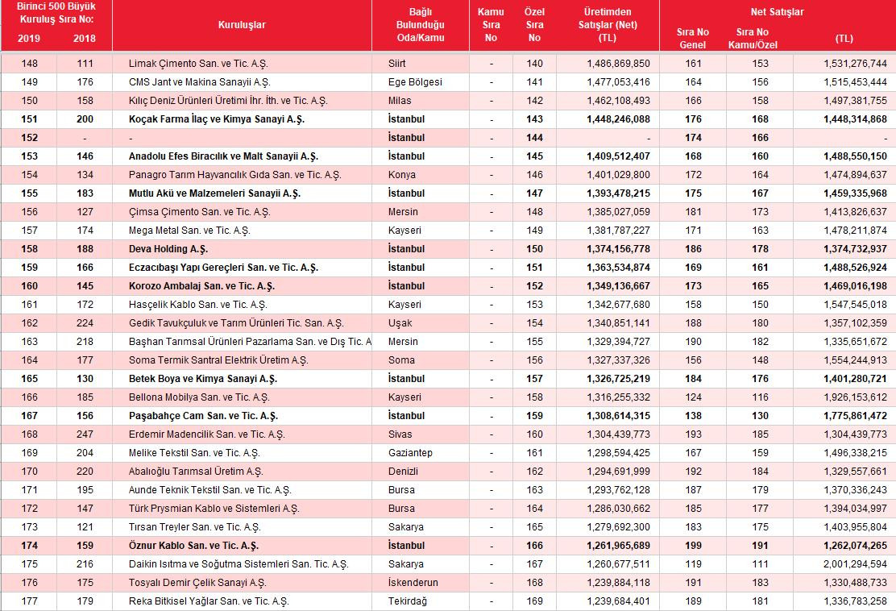896x611 pixels.
Task: Click the Denizli chamber cell
Action: coord(403,471)
